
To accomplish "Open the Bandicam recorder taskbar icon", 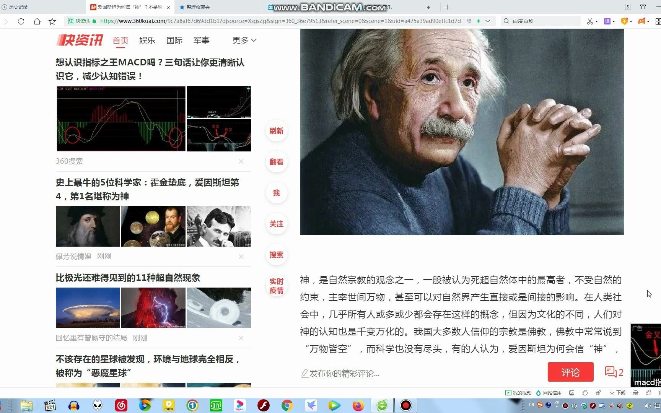I will 405,405.
